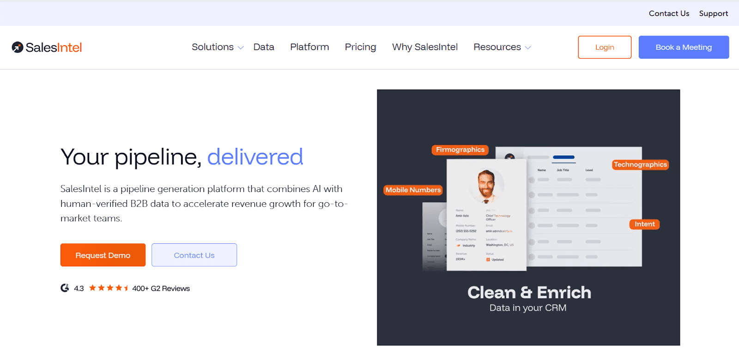Expand the Resources dropdown chevron
Viewport: 739px width, 350px height.
point(528,48)
